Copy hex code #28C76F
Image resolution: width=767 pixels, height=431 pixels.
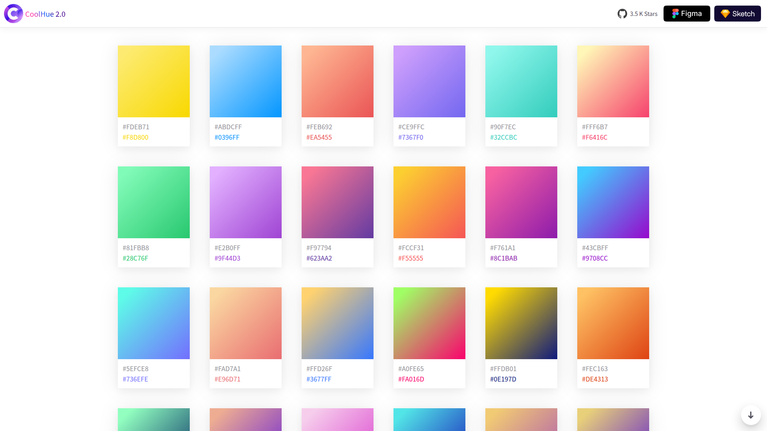(135, 258)
